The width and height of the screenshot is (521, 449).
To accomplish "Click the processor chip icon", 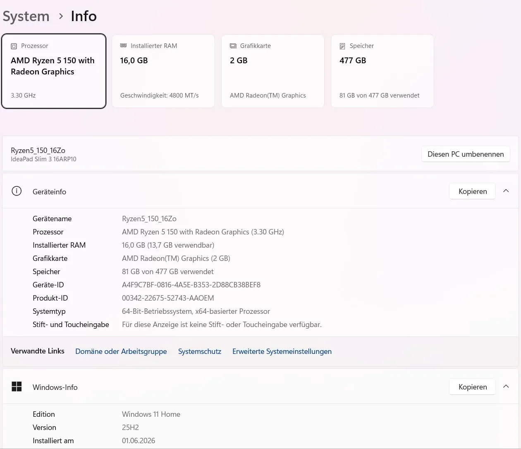I will point(14,46).
